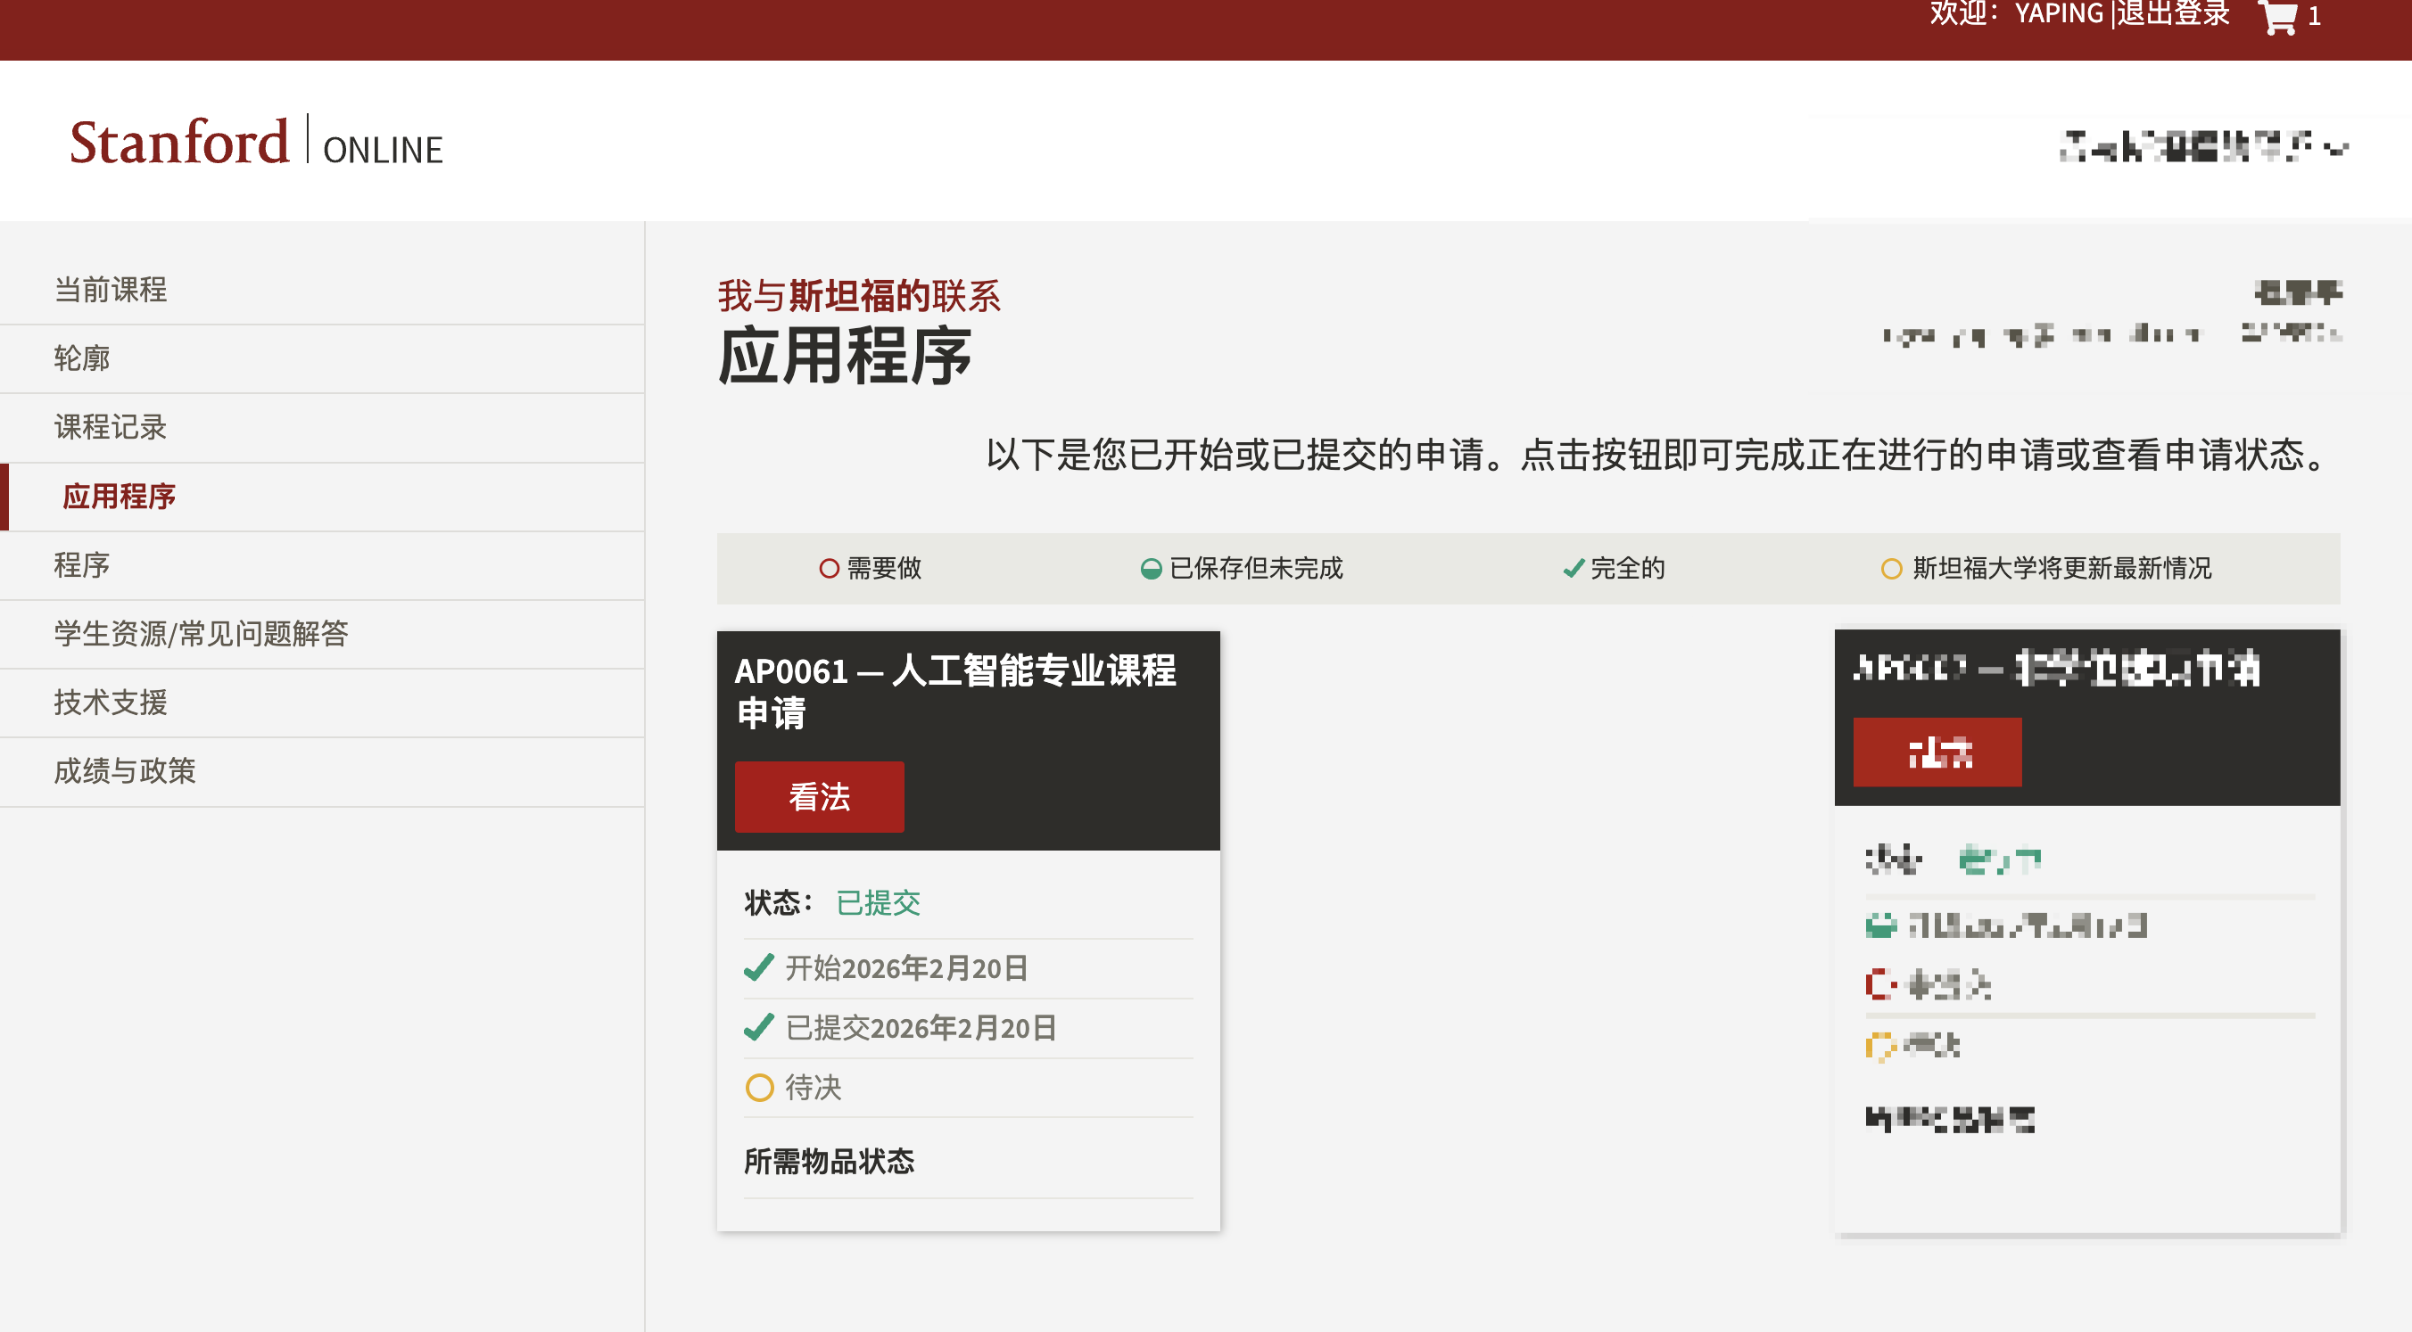Click the yellow circle beside 斯坦福大学将更新最新情况
The width and height of the screenshot is (2412, 1332).
coord(1891,568)
